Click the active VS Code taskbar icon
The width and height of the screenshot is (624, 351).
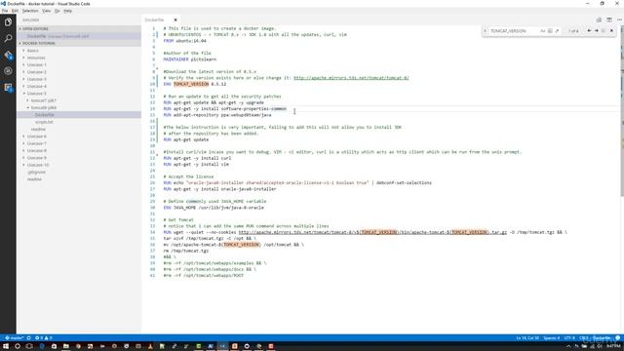tap(222, 346)
